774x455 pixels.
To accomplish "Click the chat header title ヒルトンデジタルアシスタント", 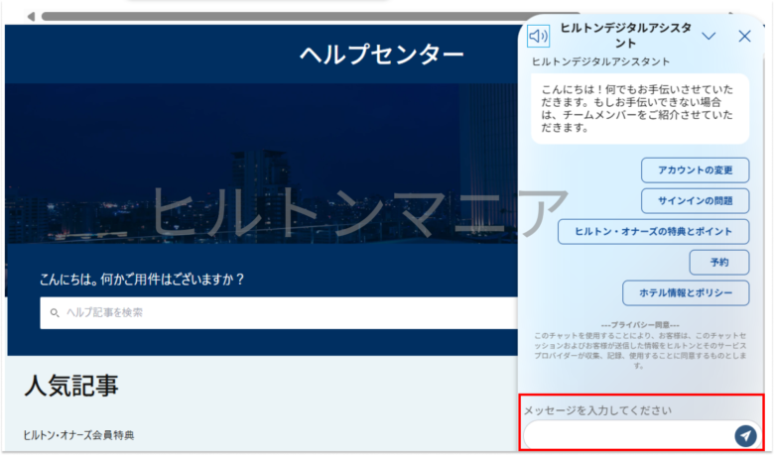I will pos(625,36).
